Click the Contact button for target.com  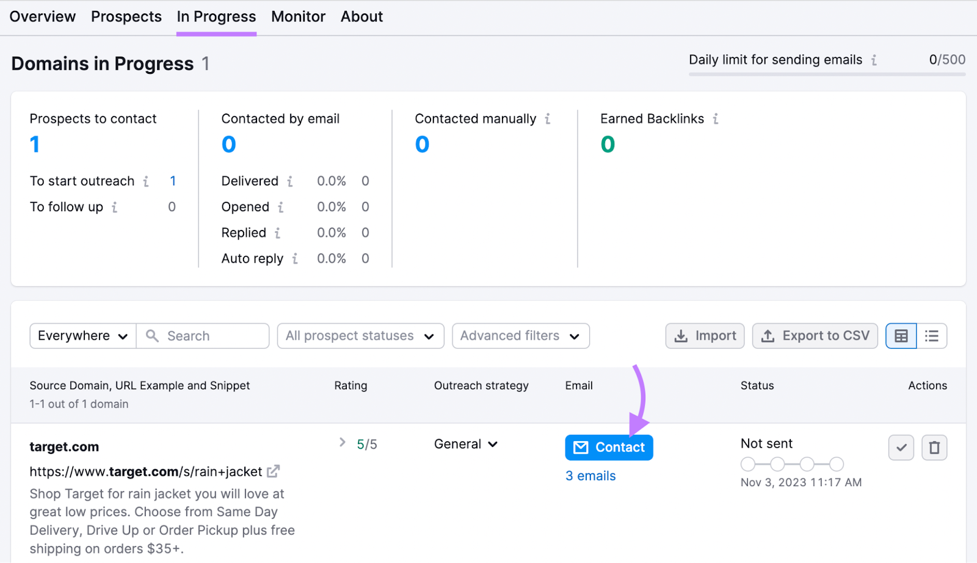point(608,447)
